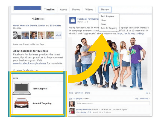Reply to Jeremy Bronson's comment
This screenshot has width=161, height=122.
(x=84, y=112)
